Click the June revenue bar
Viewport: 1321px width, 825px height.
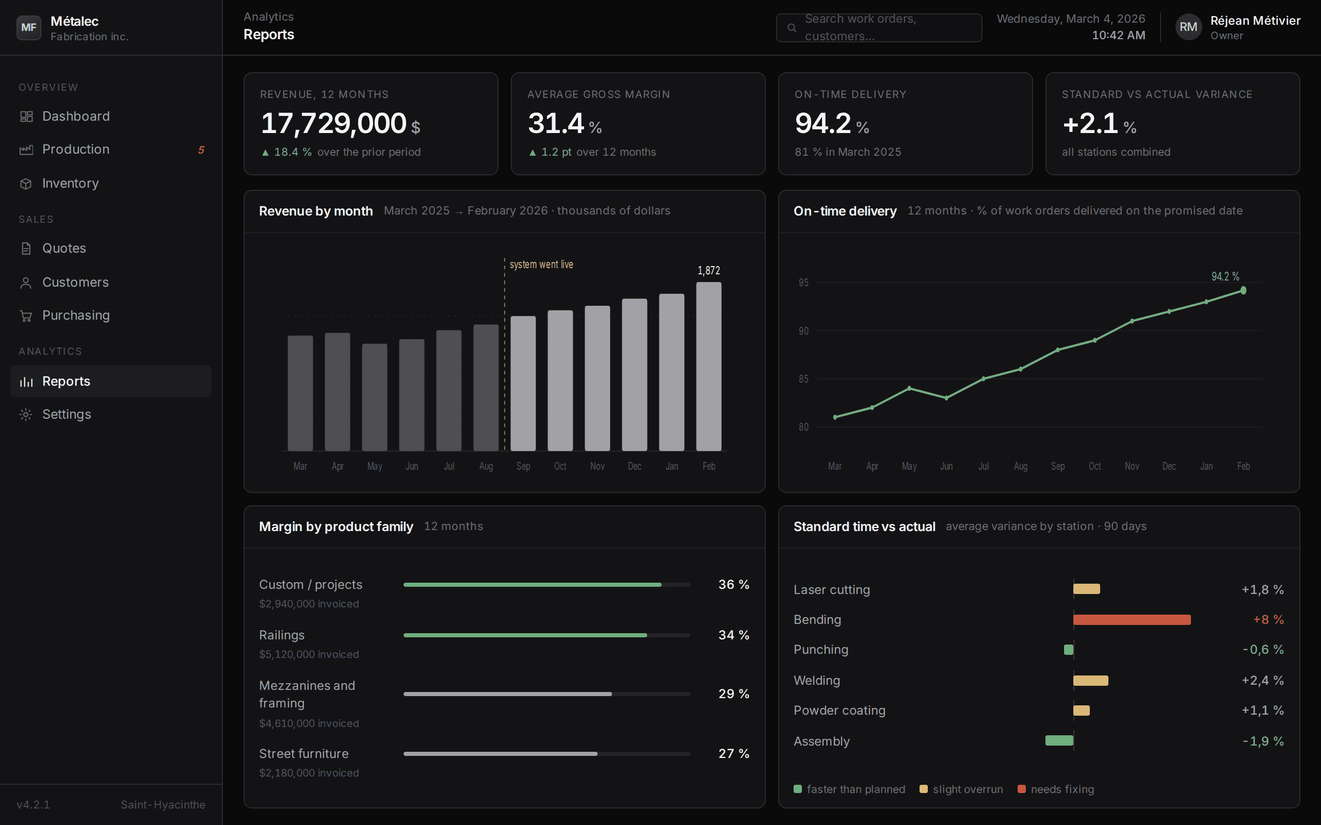(412, 395)
